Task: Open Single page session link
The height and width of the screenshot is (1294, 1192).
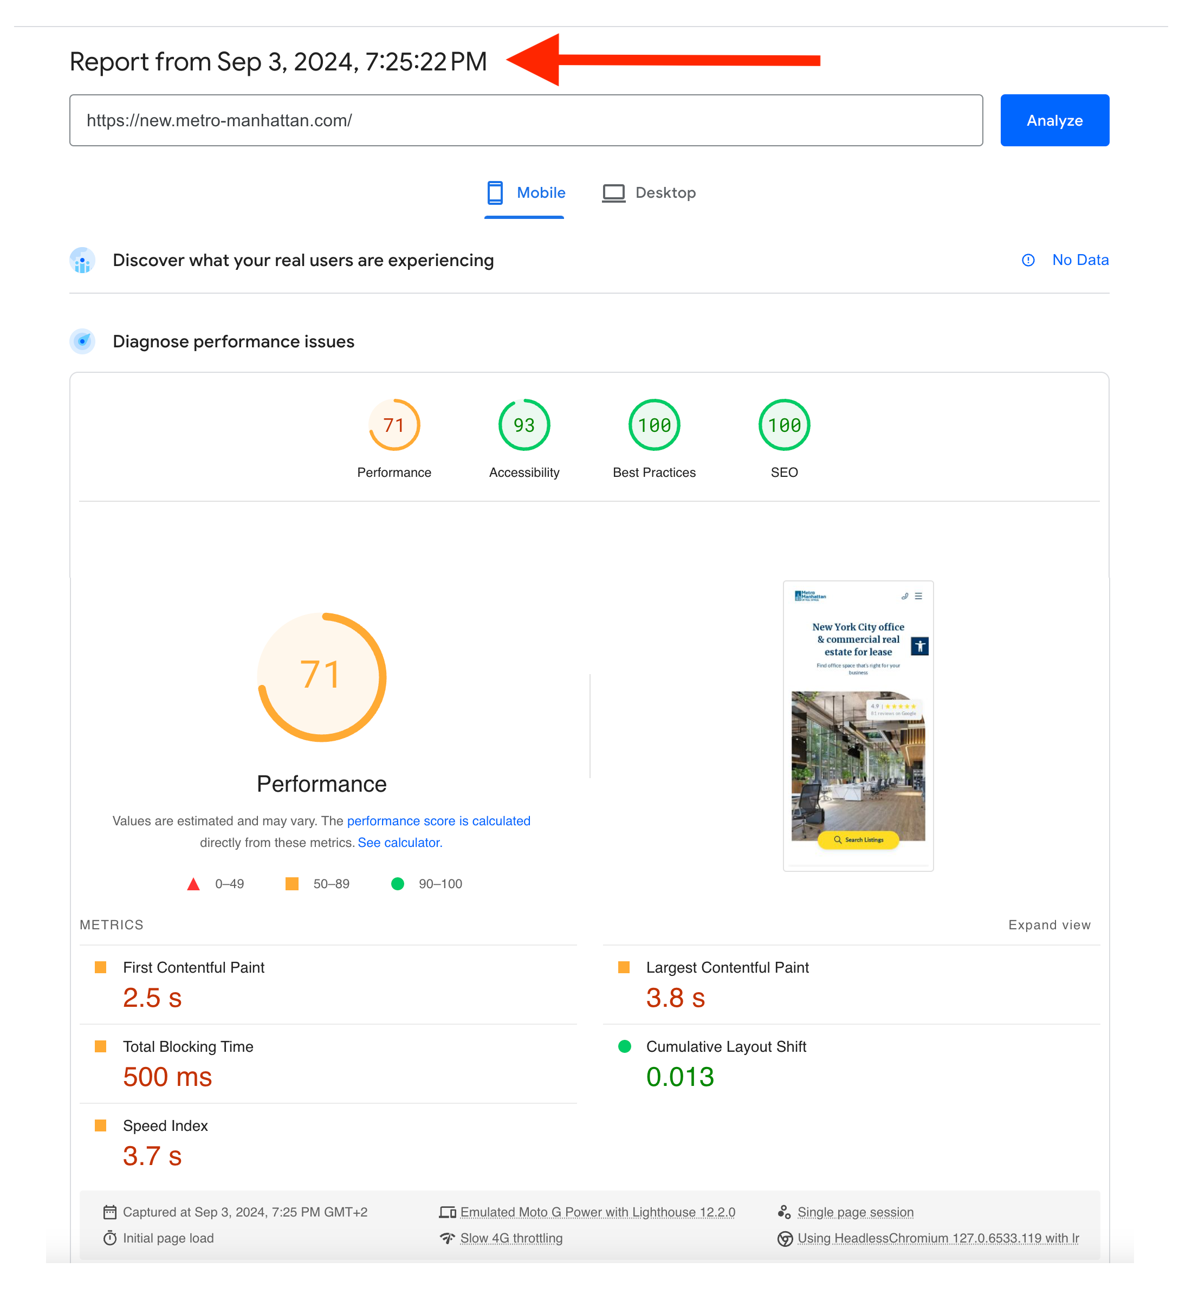Action: click(x=856, y=1212)
